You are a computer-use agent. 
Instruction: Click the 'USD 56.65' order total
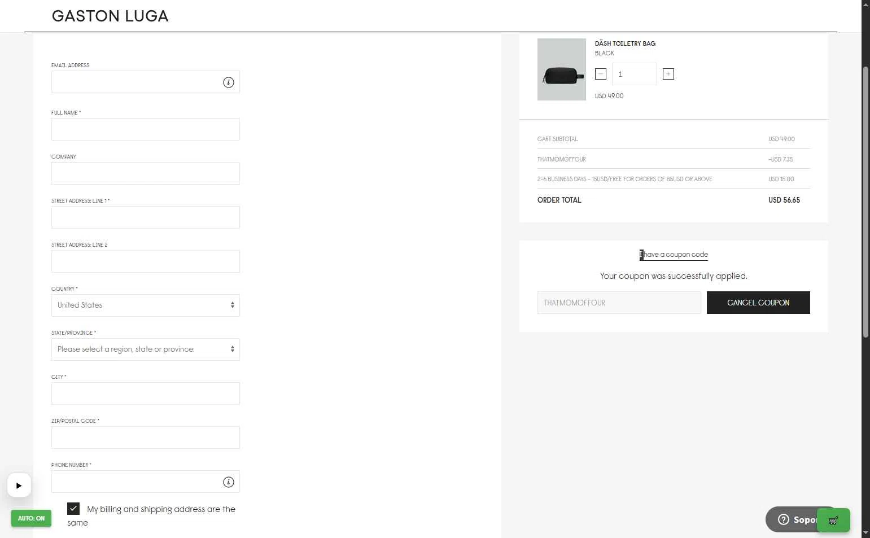click(784, 200)
